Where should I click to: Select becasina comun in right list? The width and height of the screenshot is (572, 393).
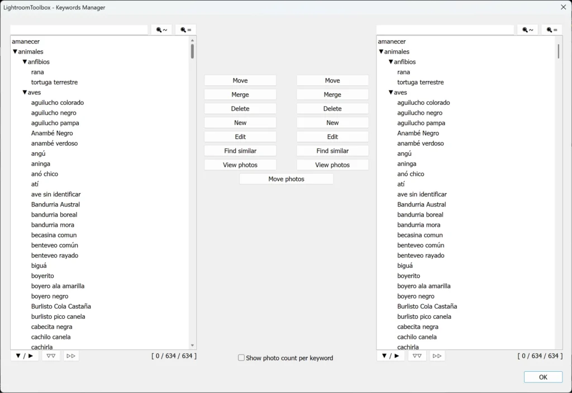click(420, 235)
